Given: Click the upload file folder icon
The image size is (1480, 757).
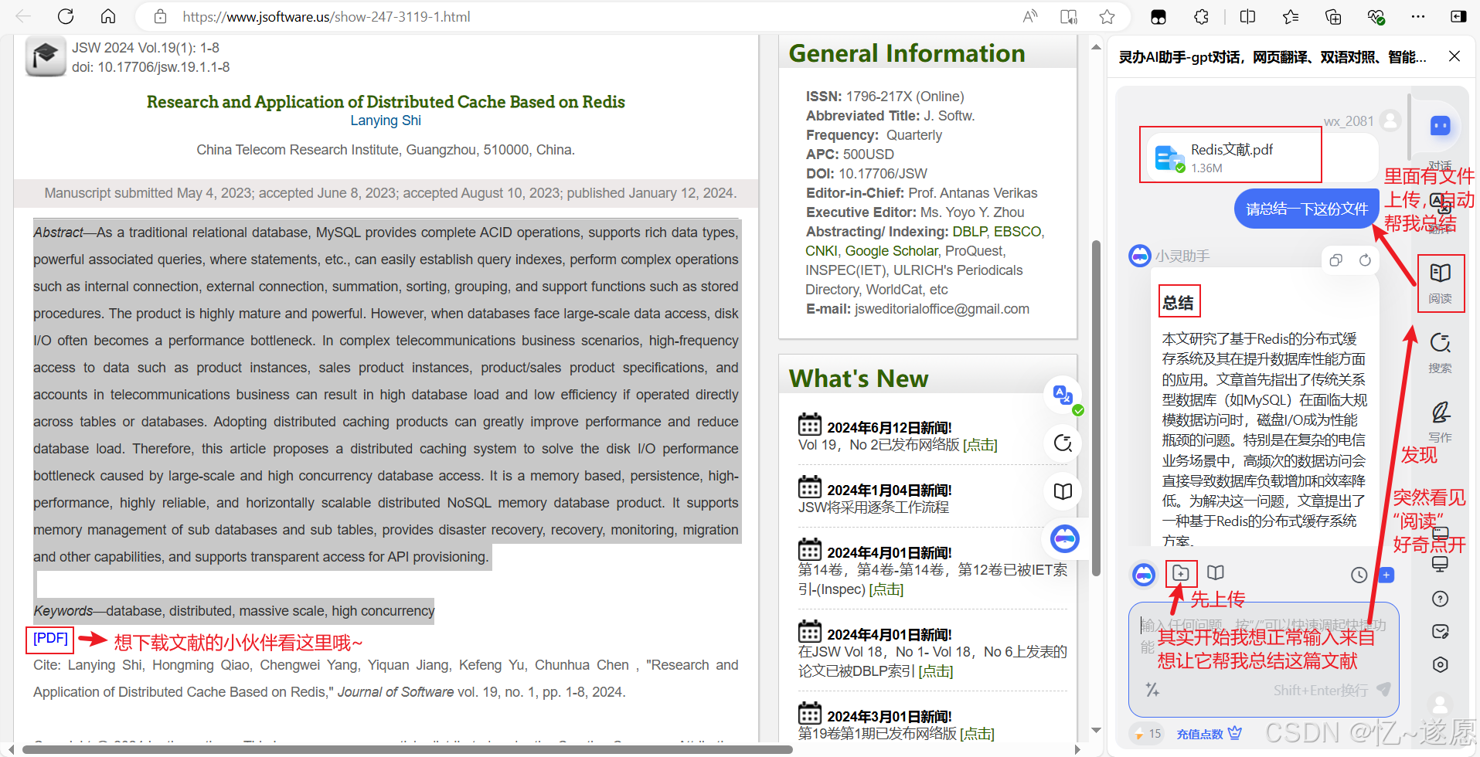Looking at the screenshot, I should point(1181,573).
